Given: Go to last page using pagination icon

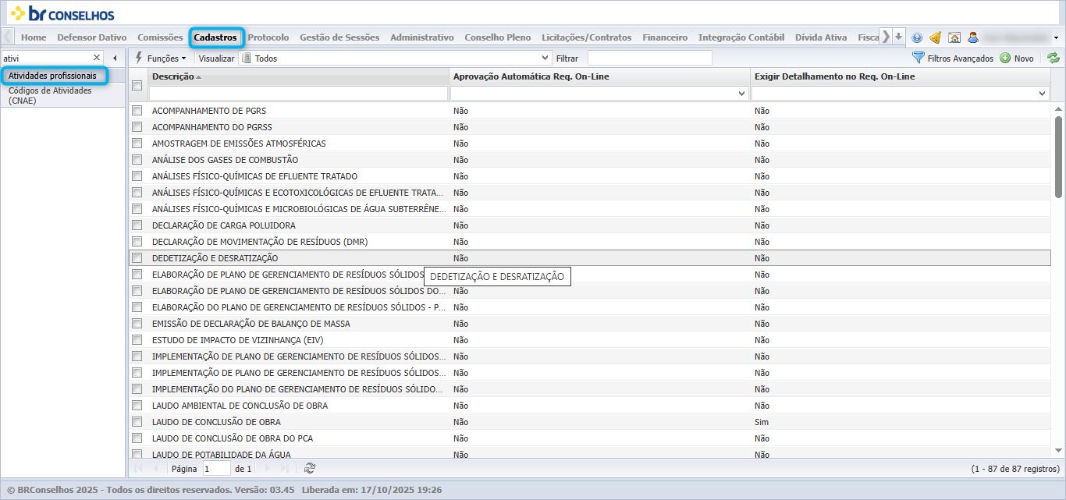Looking at the screenshot, I should pos(284,468).
